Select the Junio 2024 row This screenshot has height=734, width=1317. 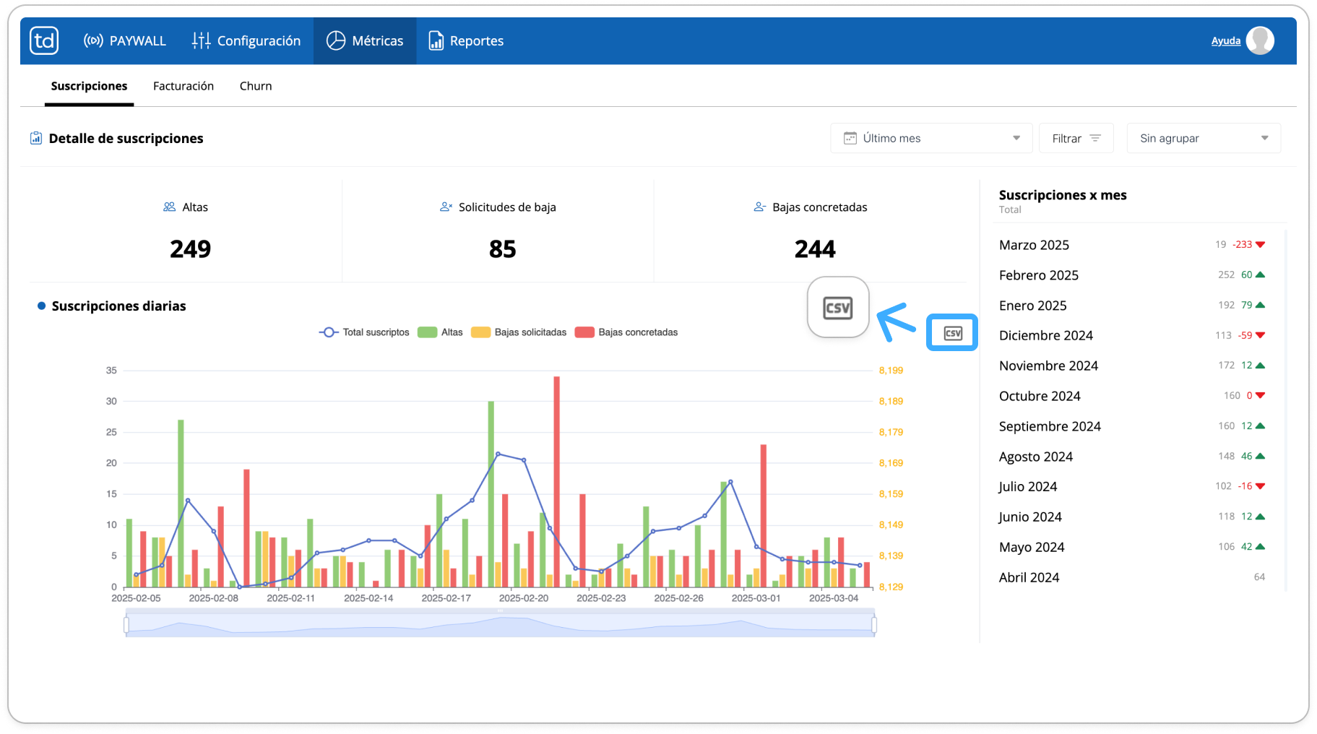click(1132, 517)
